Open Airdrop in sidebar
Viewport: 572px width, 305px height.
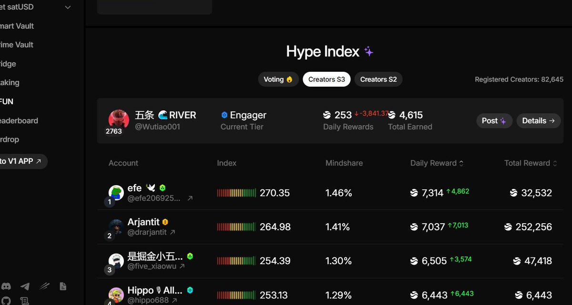click(10, 139)
